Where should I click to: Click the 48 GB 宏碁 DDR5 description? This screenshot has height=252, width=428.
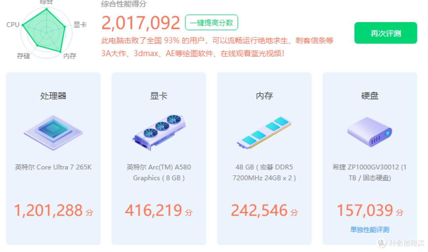point(264,172)
